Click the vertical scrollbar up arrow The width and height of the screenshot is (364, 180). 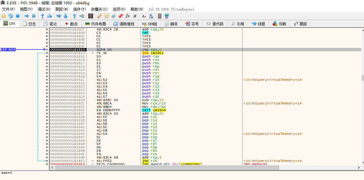tap(362, 30)
